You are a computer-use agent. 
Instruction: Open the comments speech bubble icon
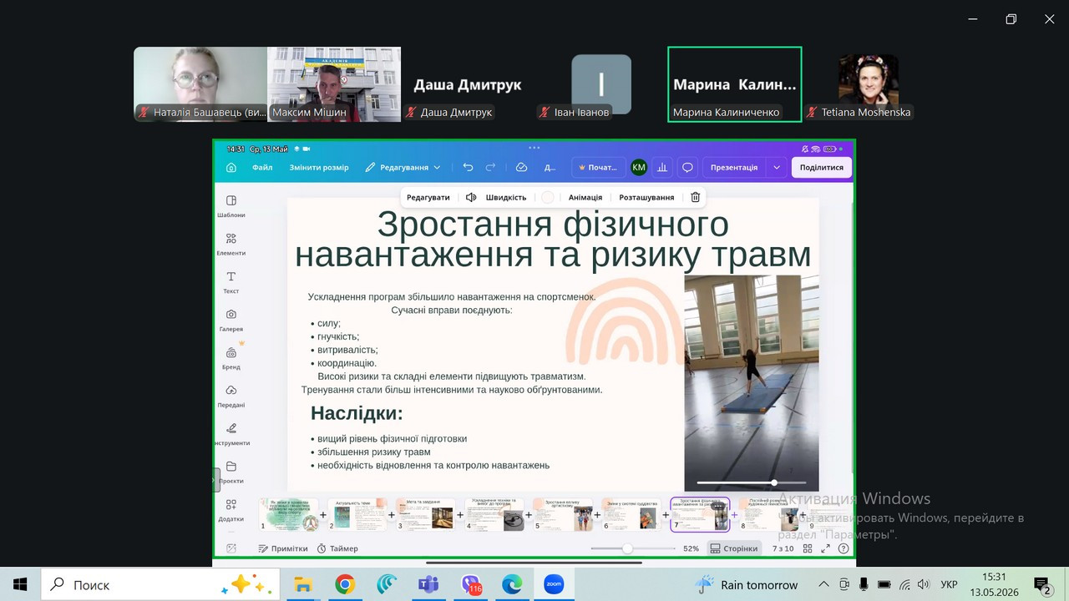[x=687, y=167]
